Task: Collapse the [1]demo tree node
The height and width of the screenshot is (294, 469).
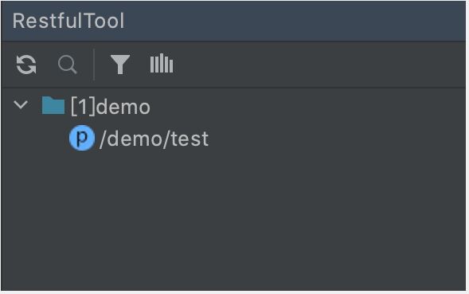Action: 21,105
